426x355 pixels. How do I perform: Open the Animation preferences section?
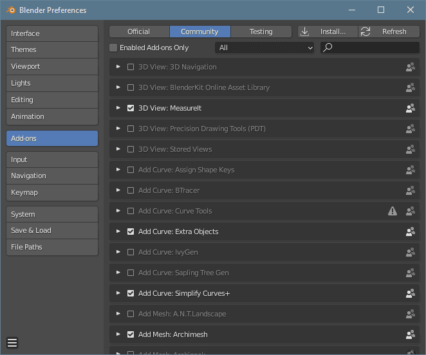click(52, 116)
